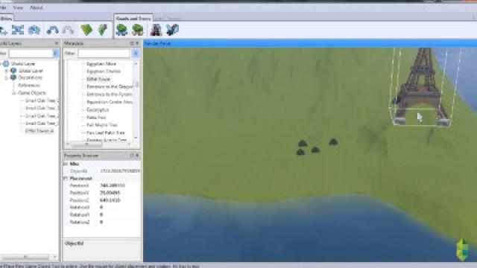Select Eucalyptus in Metadata list
Image resolution: width=477 pixels, height=268 pixels.
point(98,109)
